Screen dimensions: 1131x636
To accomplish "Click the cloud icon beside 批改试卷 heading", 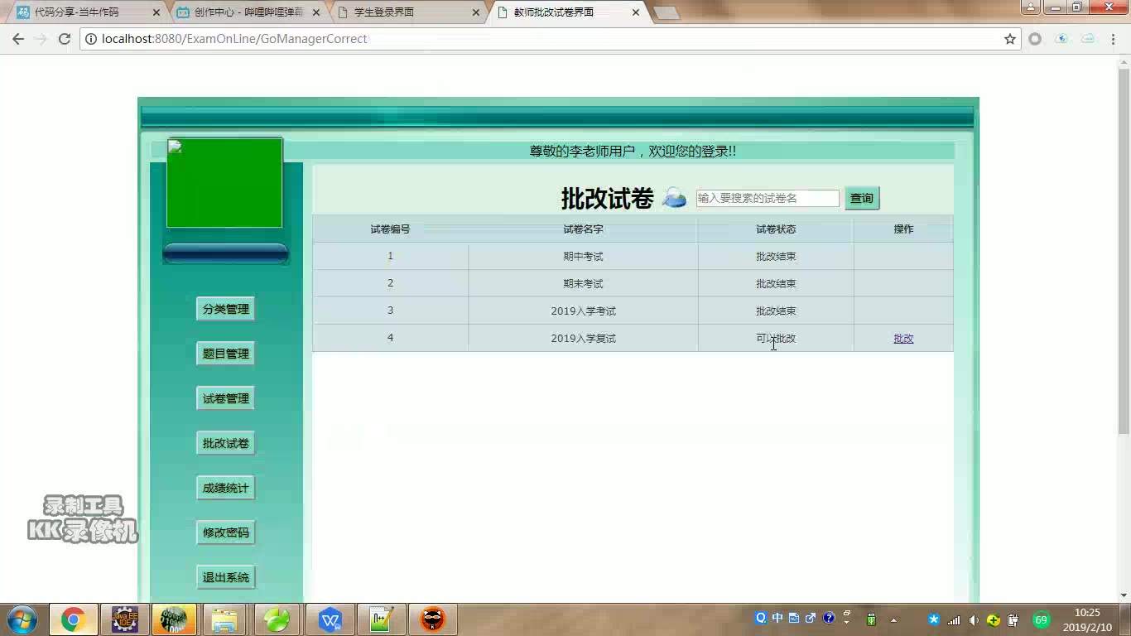I will click(x=674, y=198).
